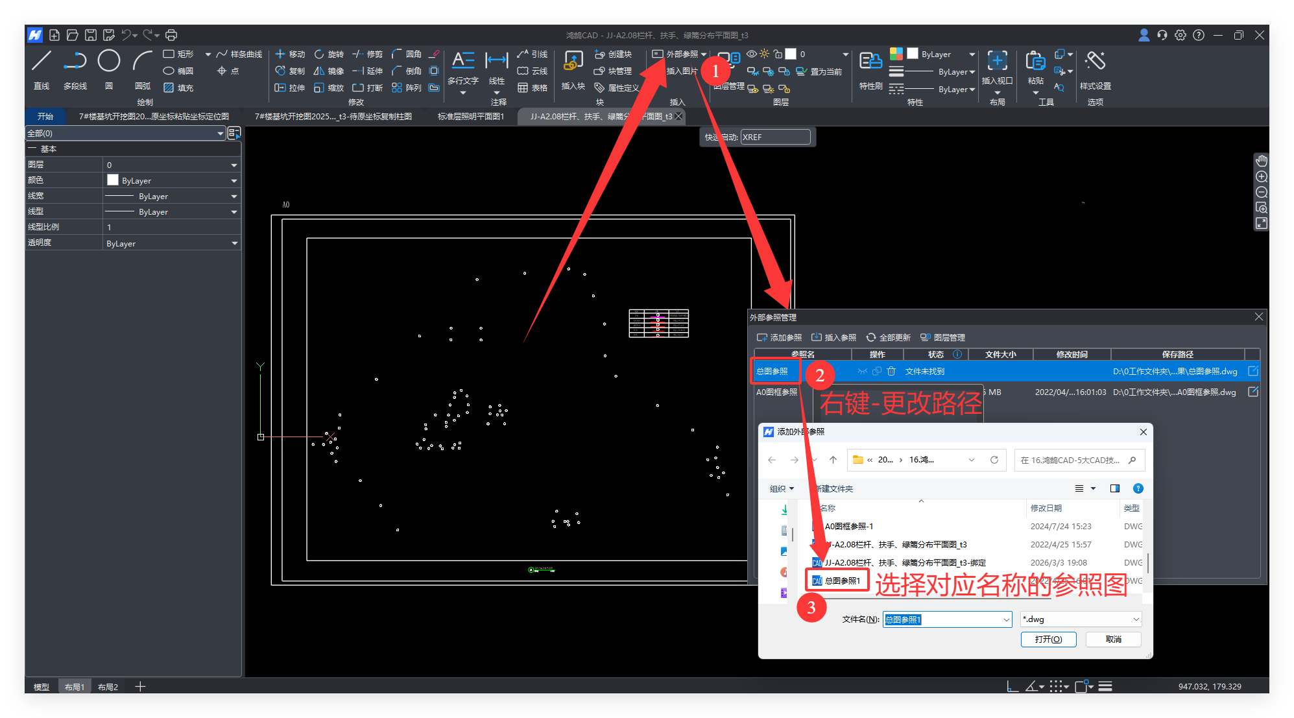Image resolution: width=1294 pixels, height=718 pixels.
Task: Toggle the layer lock icon
Action: click(x=778, y=54)
